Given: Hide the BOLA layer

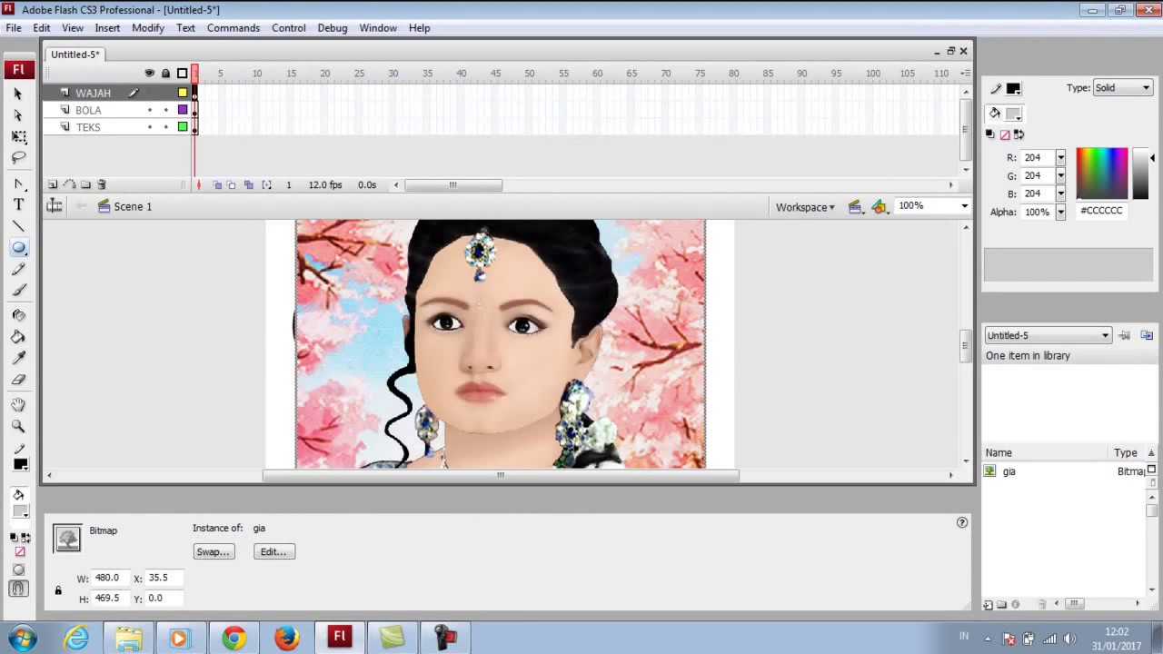Looking at the screenshot, I should 150,110.
